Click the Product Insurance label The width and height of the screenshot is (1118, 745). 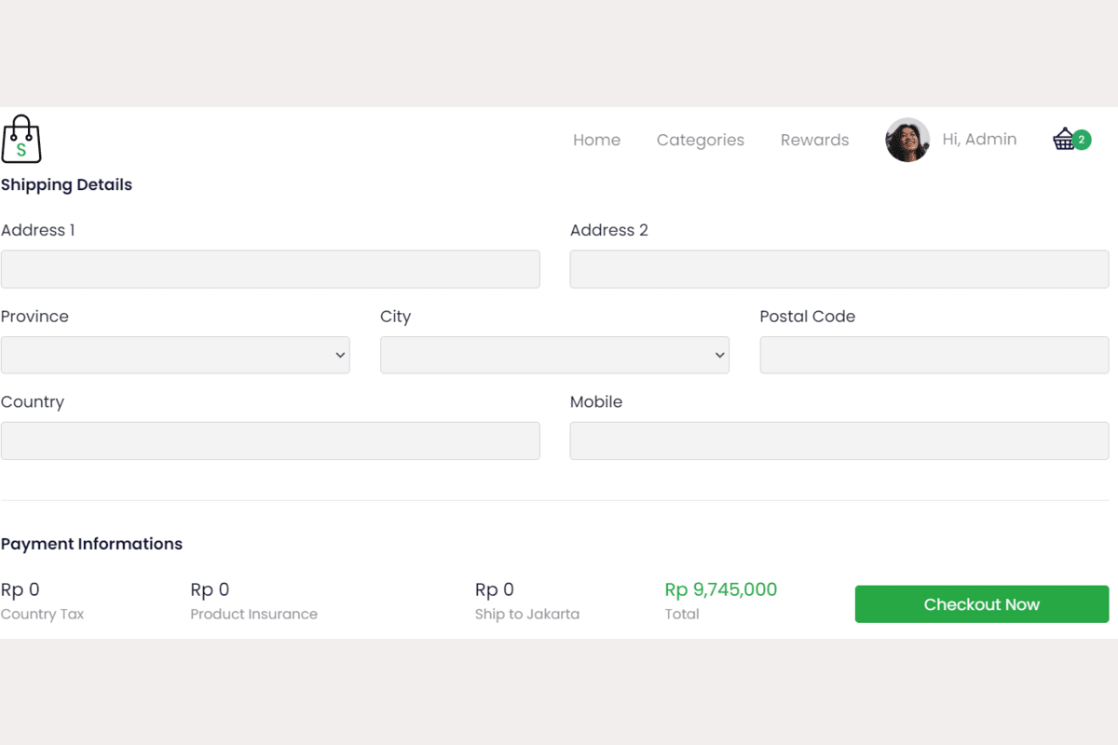[253, 615]
